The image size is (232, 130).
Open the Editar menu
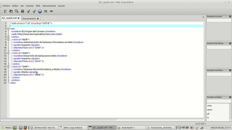point(15,6)
